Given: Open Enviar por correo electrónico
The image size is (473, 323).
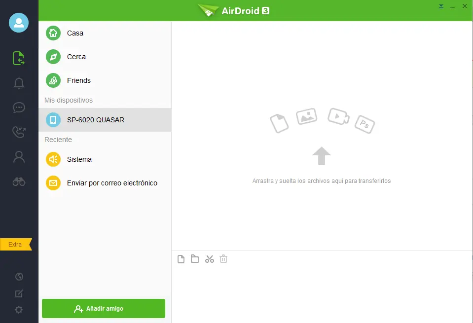Looking at the screenshot, I should pyautogui.click(x=105, y=183).
